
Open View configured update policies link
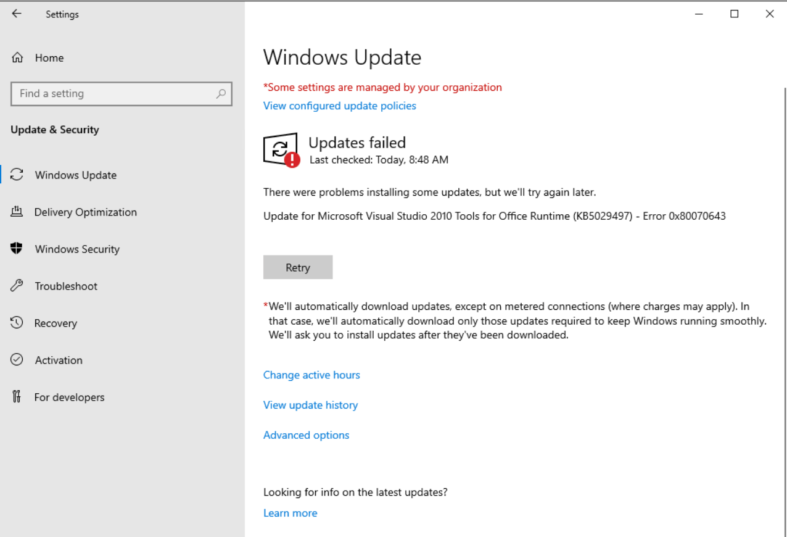pos(340,106)
